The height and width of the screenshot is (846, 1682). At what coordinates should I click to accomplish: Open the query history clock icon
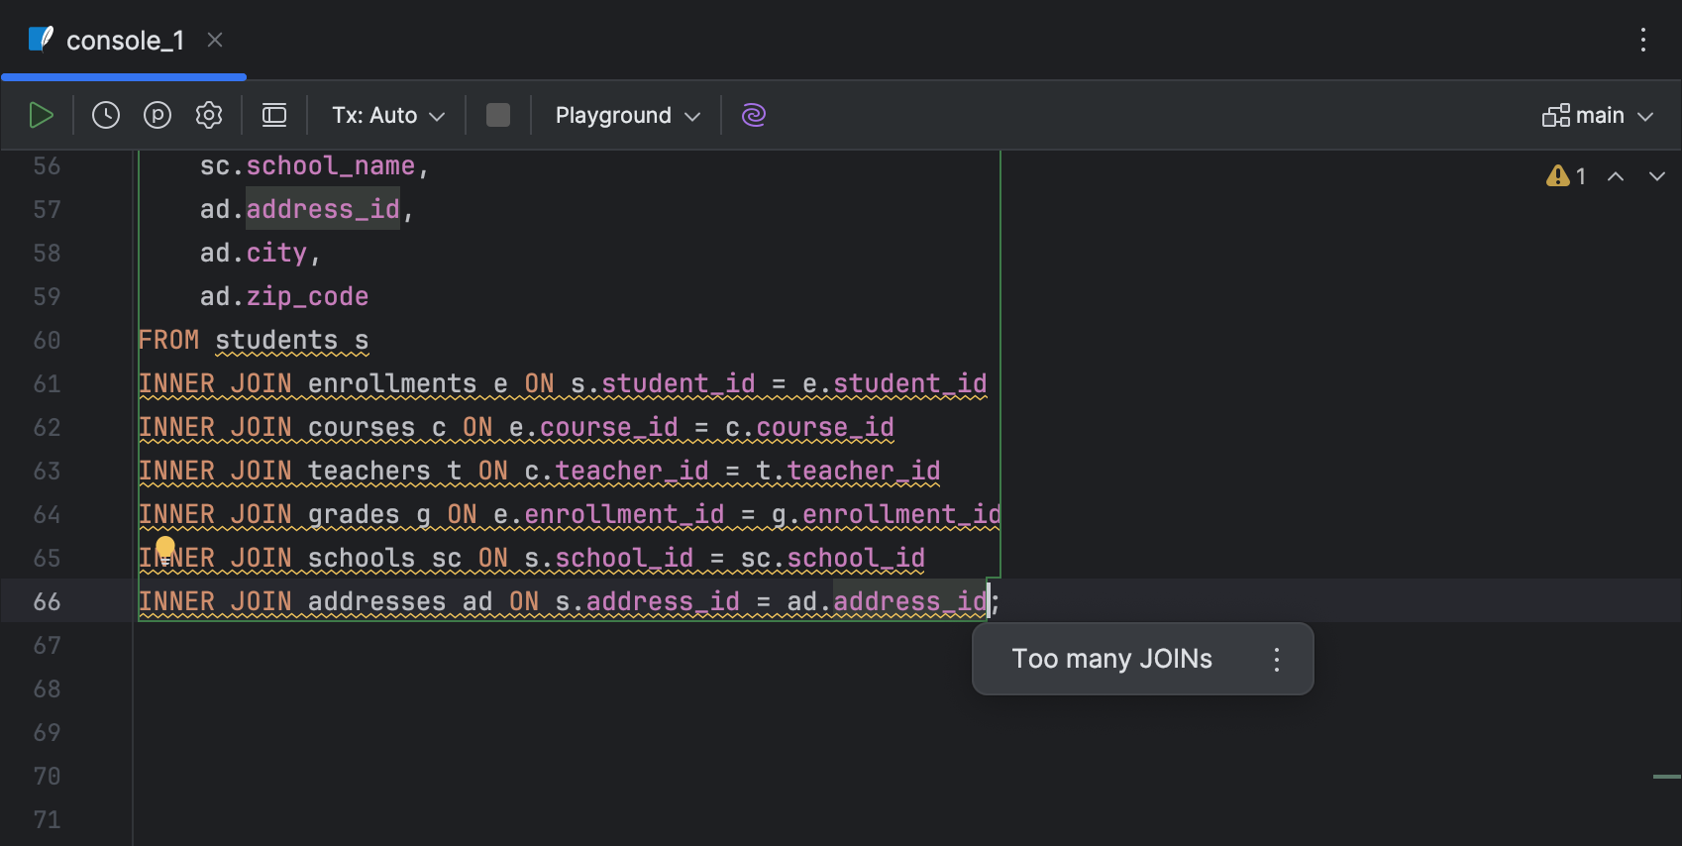106,115
